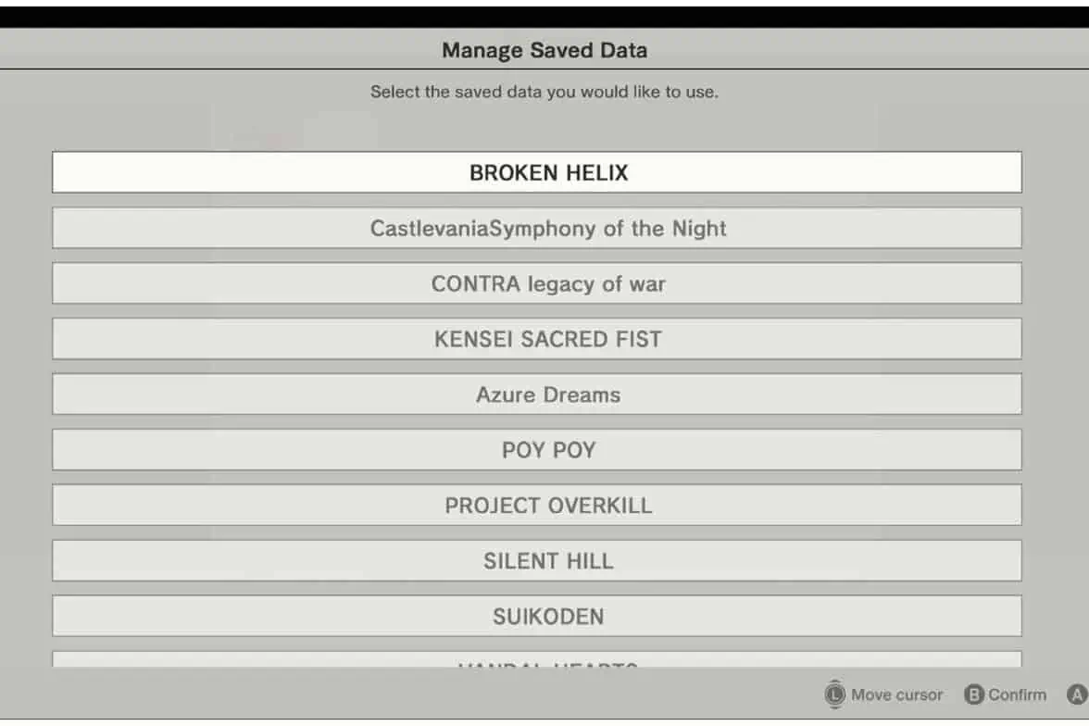Pick the KENSEI SACRED FIST entry

point(537,339)
